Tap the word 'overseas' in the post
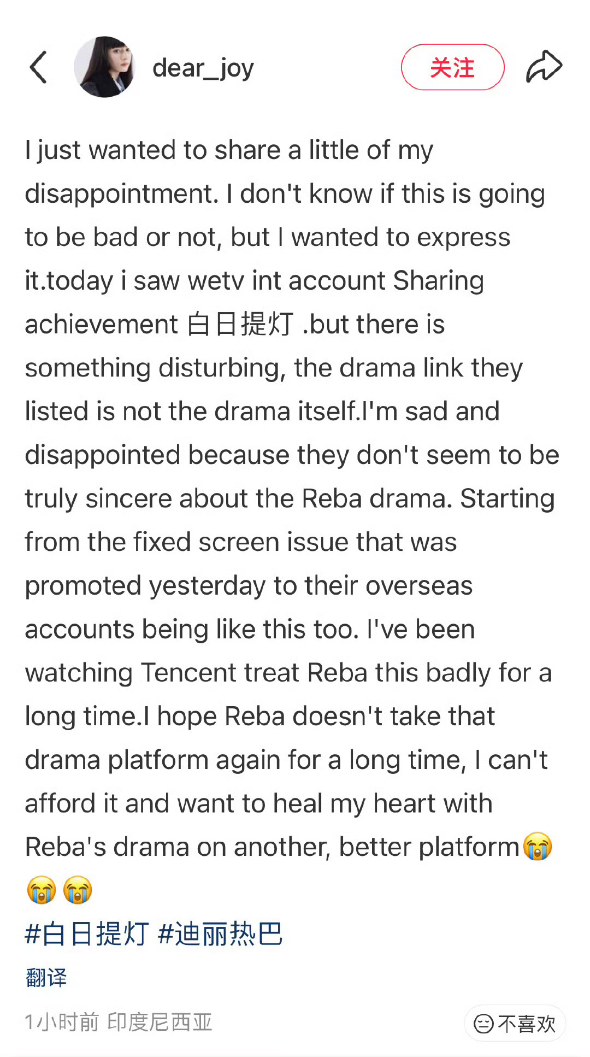 pos(419,586)
